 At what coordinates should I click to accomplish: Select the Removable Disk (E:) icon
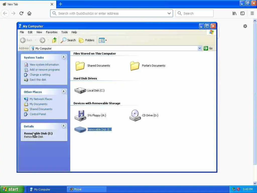80,129
